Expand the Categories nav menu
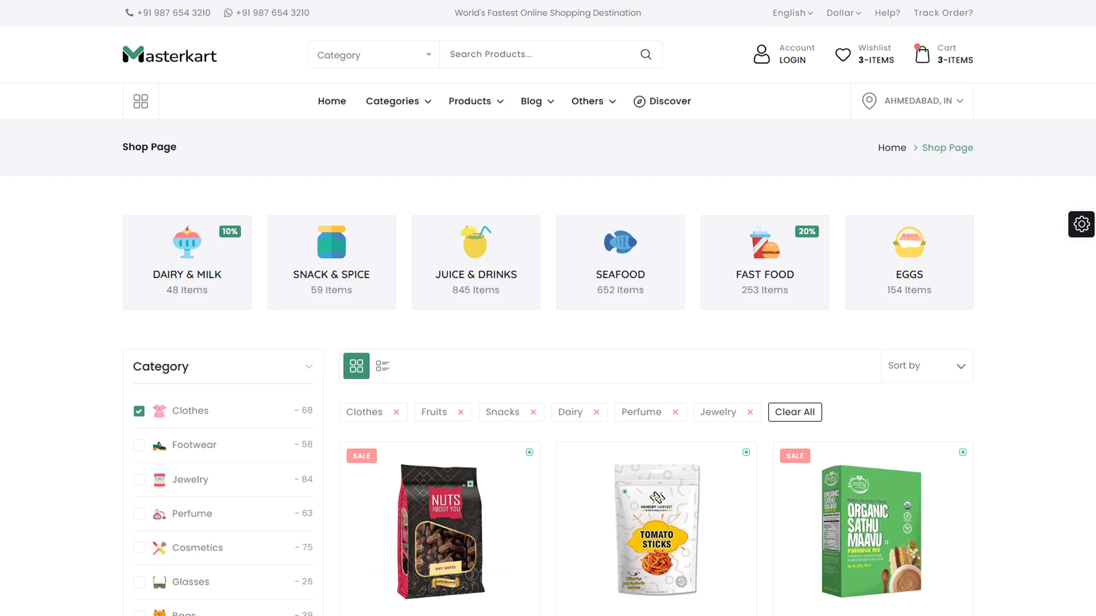1096x616 pixels. click(x=398, y=102)
